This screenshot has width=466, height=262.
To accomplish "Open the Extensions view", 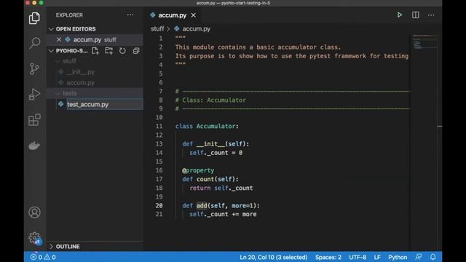I will (x=34, y=119).
